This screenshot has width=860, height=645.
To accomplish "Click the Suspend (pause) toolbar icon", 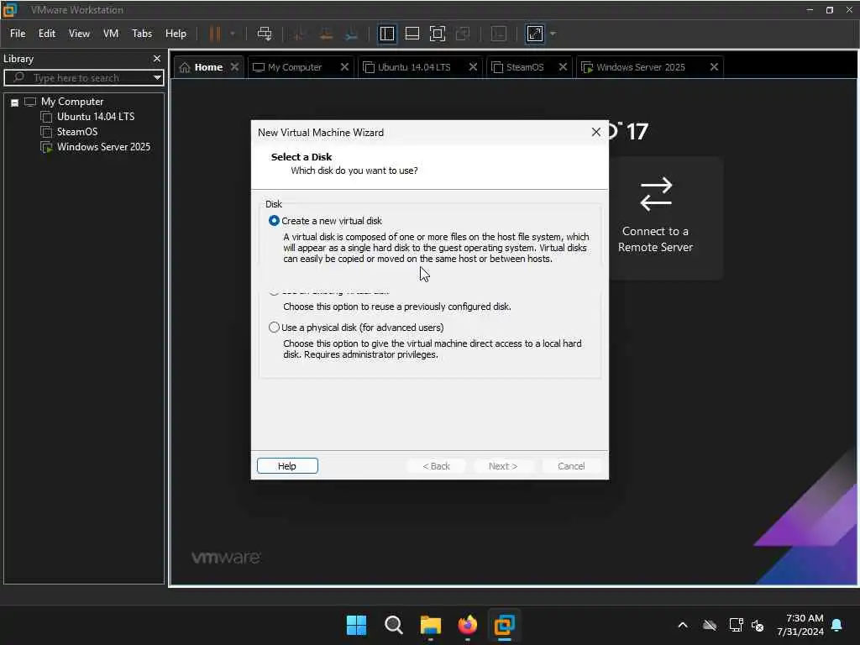I will click(x=215, y=34).
